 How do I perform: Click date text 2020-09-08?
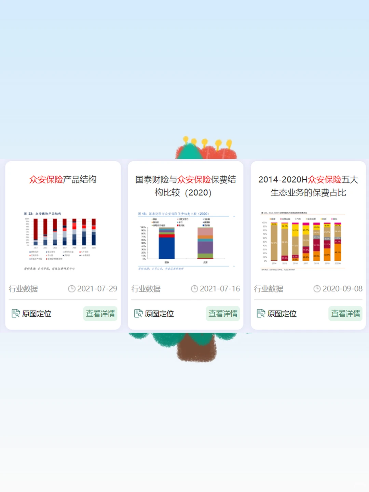tap(342, 289)
